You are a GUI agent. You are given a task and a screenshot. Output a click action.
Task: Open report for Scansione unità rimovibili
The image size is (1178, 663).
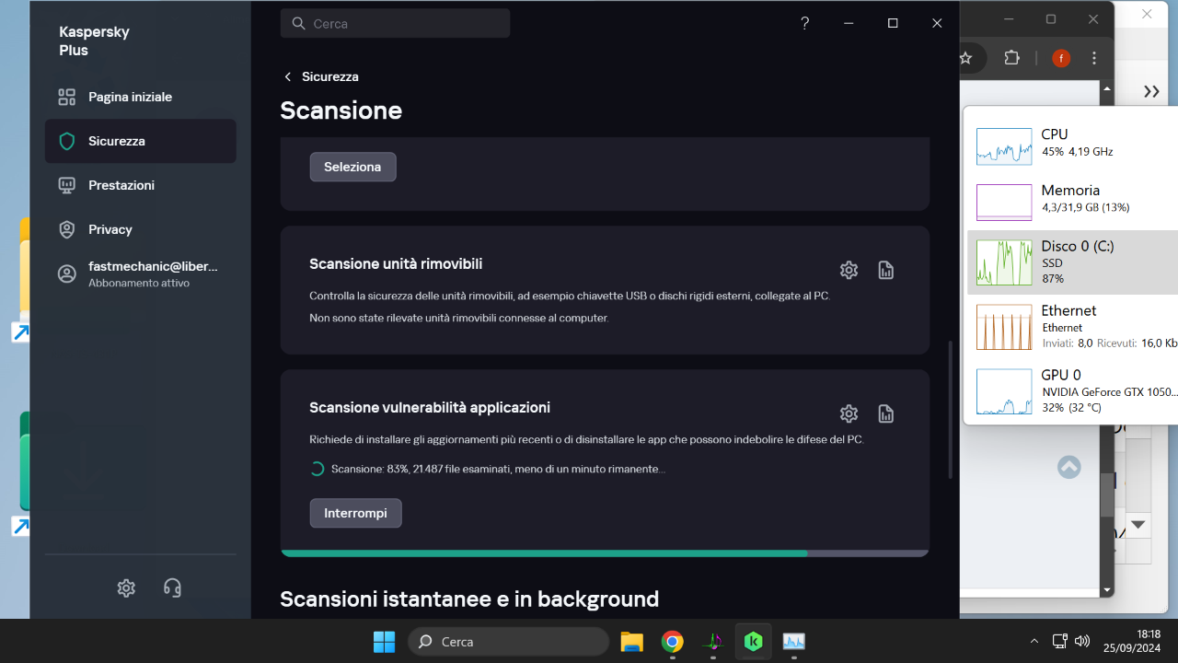coord(885,270)
